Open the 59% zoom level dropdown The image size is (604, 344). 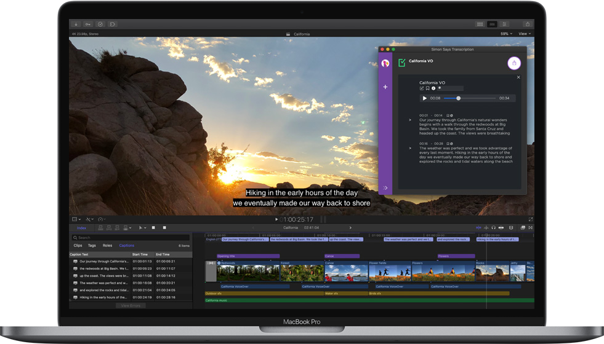505,34
